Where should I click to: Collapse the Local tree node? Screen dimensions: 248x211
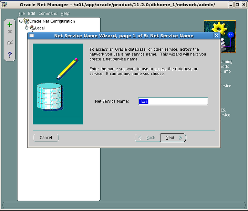pos(27,28)
